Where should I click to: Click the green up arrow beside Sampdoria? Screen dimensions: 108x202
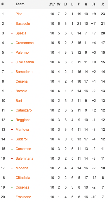coord(12,72)
